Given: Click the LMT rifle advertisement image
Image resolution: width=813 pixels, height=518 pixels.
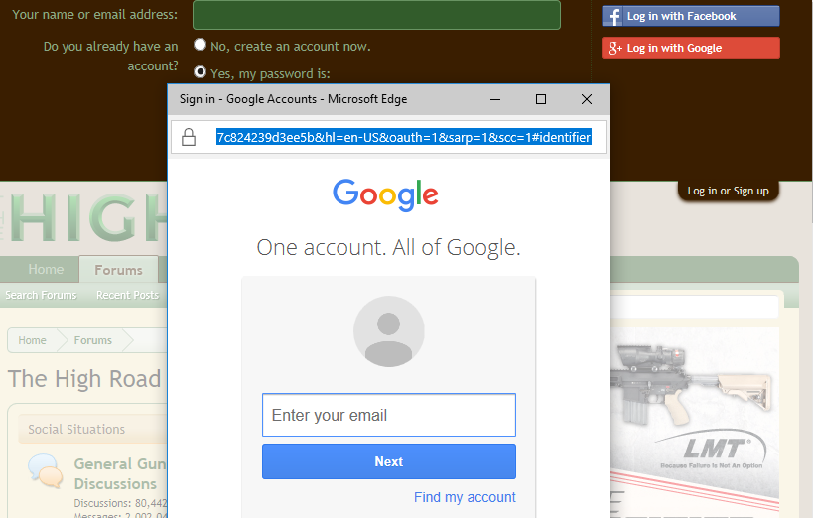Looking at the screenshot, I should (x=695, y=423).
